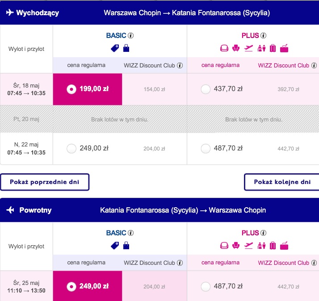Click the passengers icon under return PLUS
Screen dimensions: 319x301
pyautogui.click(x=261, y=246)
